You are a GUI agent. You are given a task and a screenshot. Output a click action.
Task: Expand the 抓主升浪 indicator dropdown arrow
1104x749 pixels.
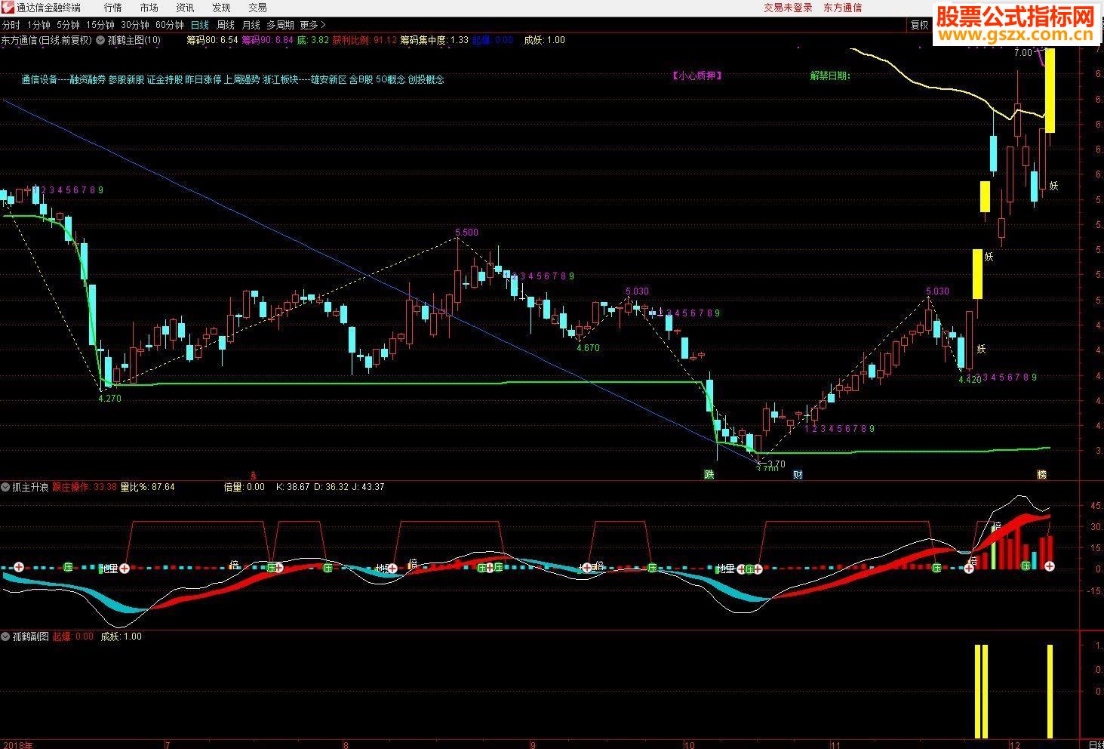click(5, 487)
